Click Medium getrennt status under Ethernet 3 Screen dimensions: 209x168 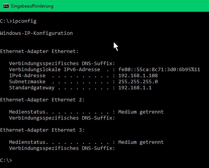tap(141, 142)
